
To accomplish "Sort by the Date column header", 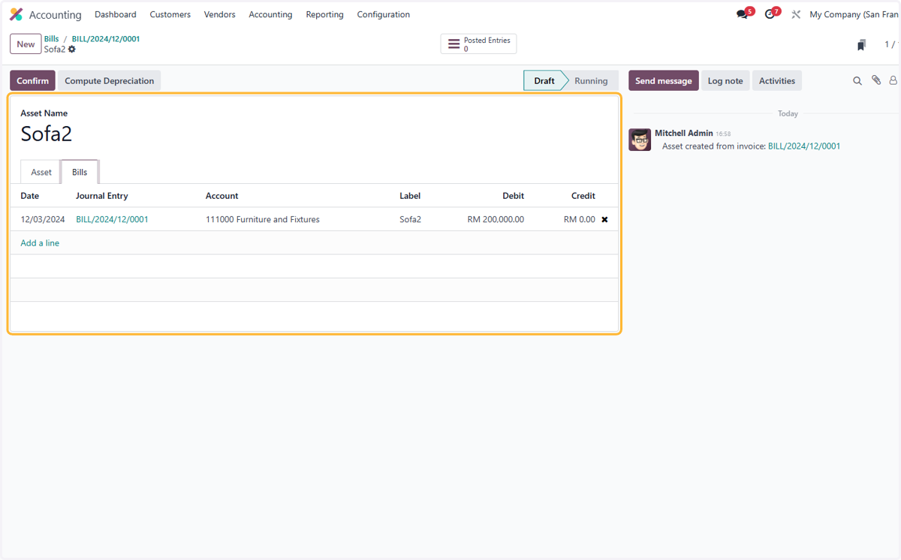I will tap(30, 196).
